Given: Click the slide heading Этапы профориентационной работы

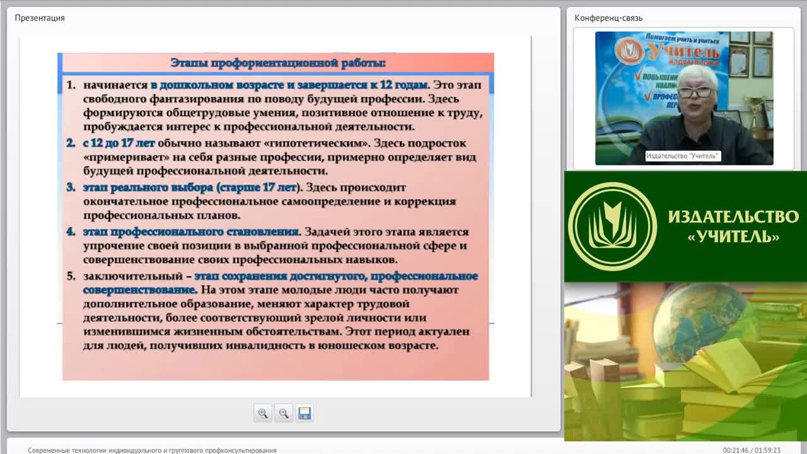Looking at the screenshot, I should (x=278, y=63).
